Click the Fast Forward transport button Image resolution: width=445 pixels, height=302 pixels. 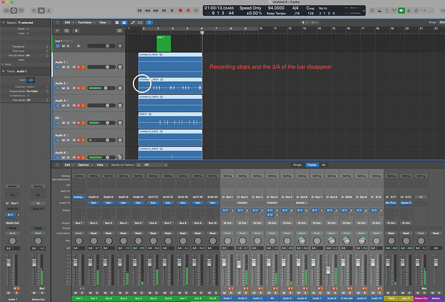[156, 10]
